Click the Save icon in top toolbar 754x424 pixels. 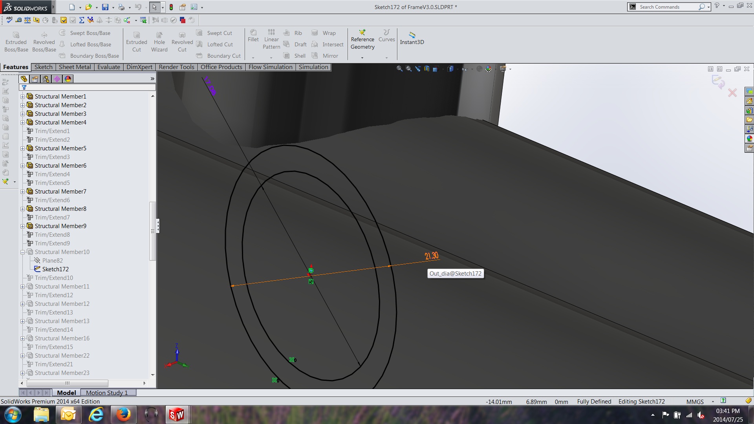coord(105,7)
